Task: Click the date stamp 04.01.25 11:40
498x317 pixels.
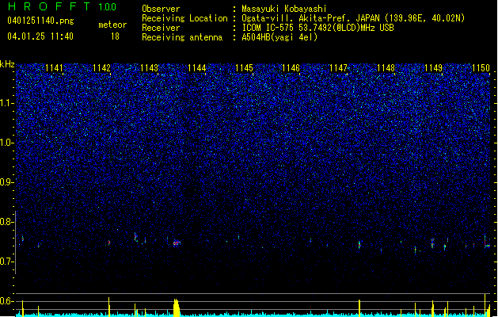Action: 40,36
